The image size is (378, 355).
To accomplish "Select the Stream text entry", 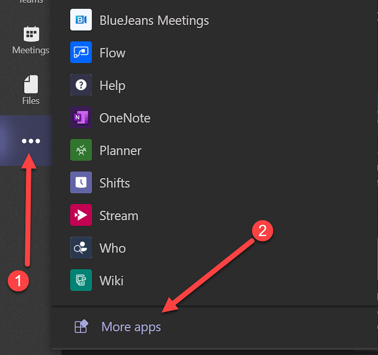I will 119,216.
